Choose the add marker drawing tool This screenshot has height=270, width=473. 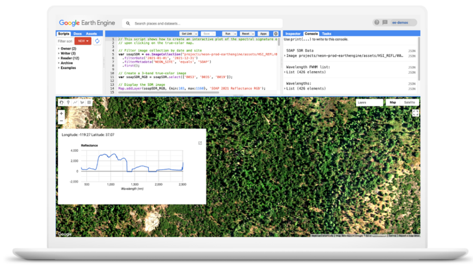coord(68,102)
